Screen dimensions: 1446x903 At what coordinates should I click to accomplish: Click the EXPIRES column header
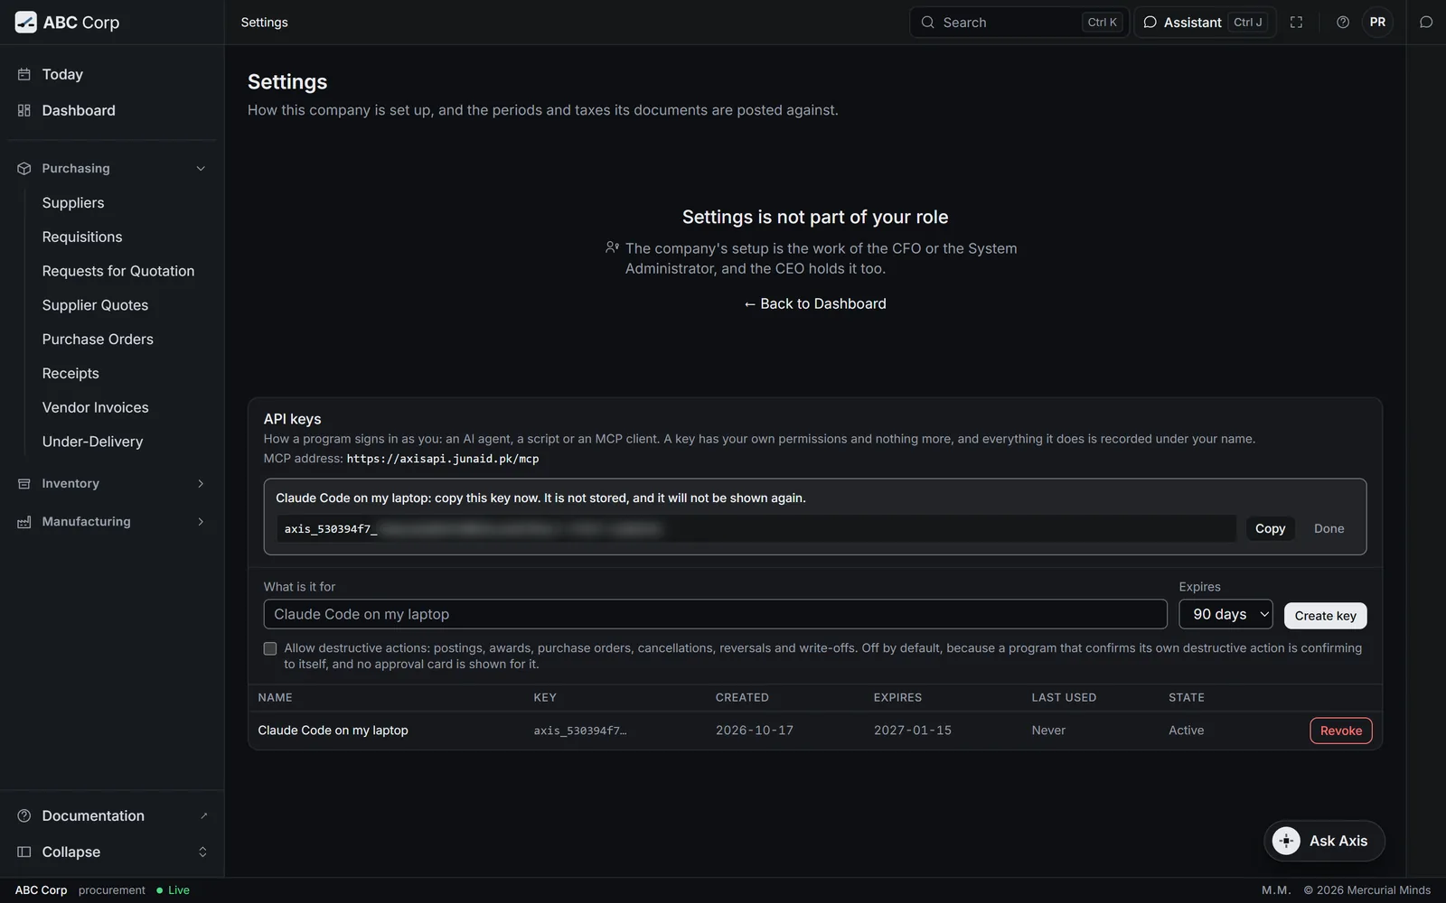click(897, 698)
